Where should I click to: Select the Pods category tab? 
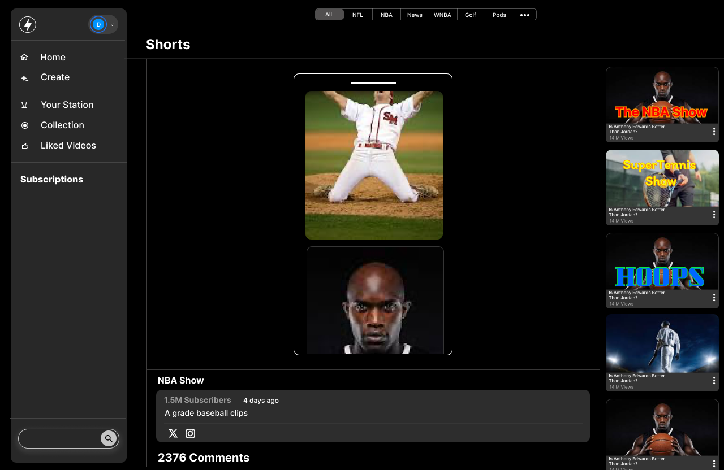tap(499, 15)
